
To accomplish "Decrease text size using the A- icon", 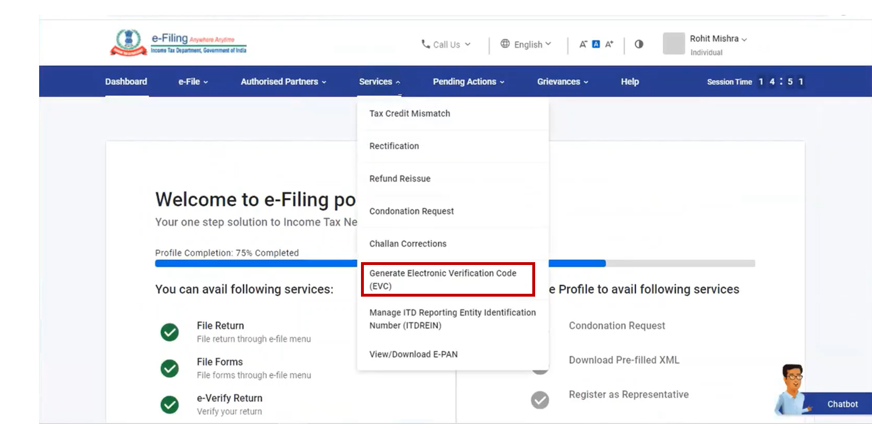I will tap(582, 43).
